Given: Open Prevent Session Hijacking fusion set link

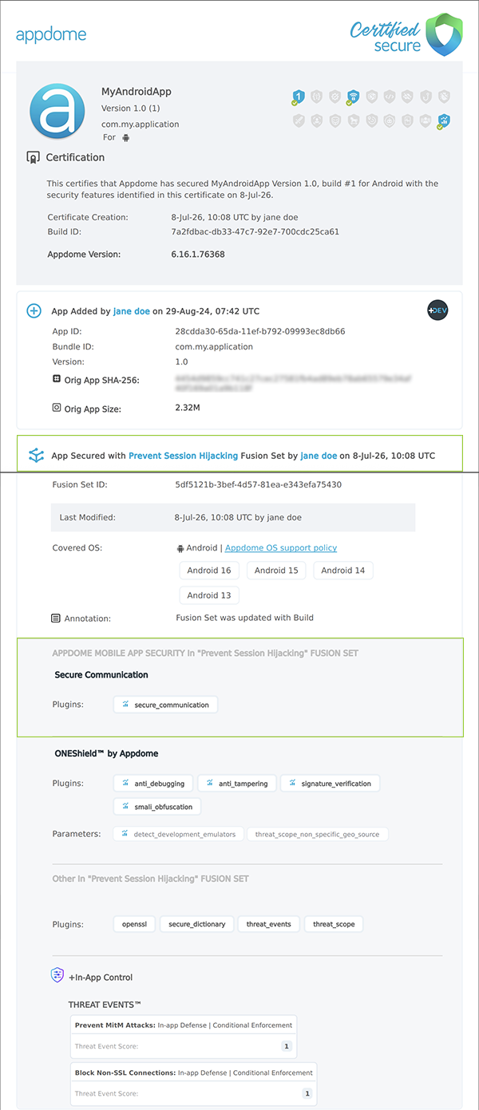Looking at the screenshot, I should tap(183, 456).
